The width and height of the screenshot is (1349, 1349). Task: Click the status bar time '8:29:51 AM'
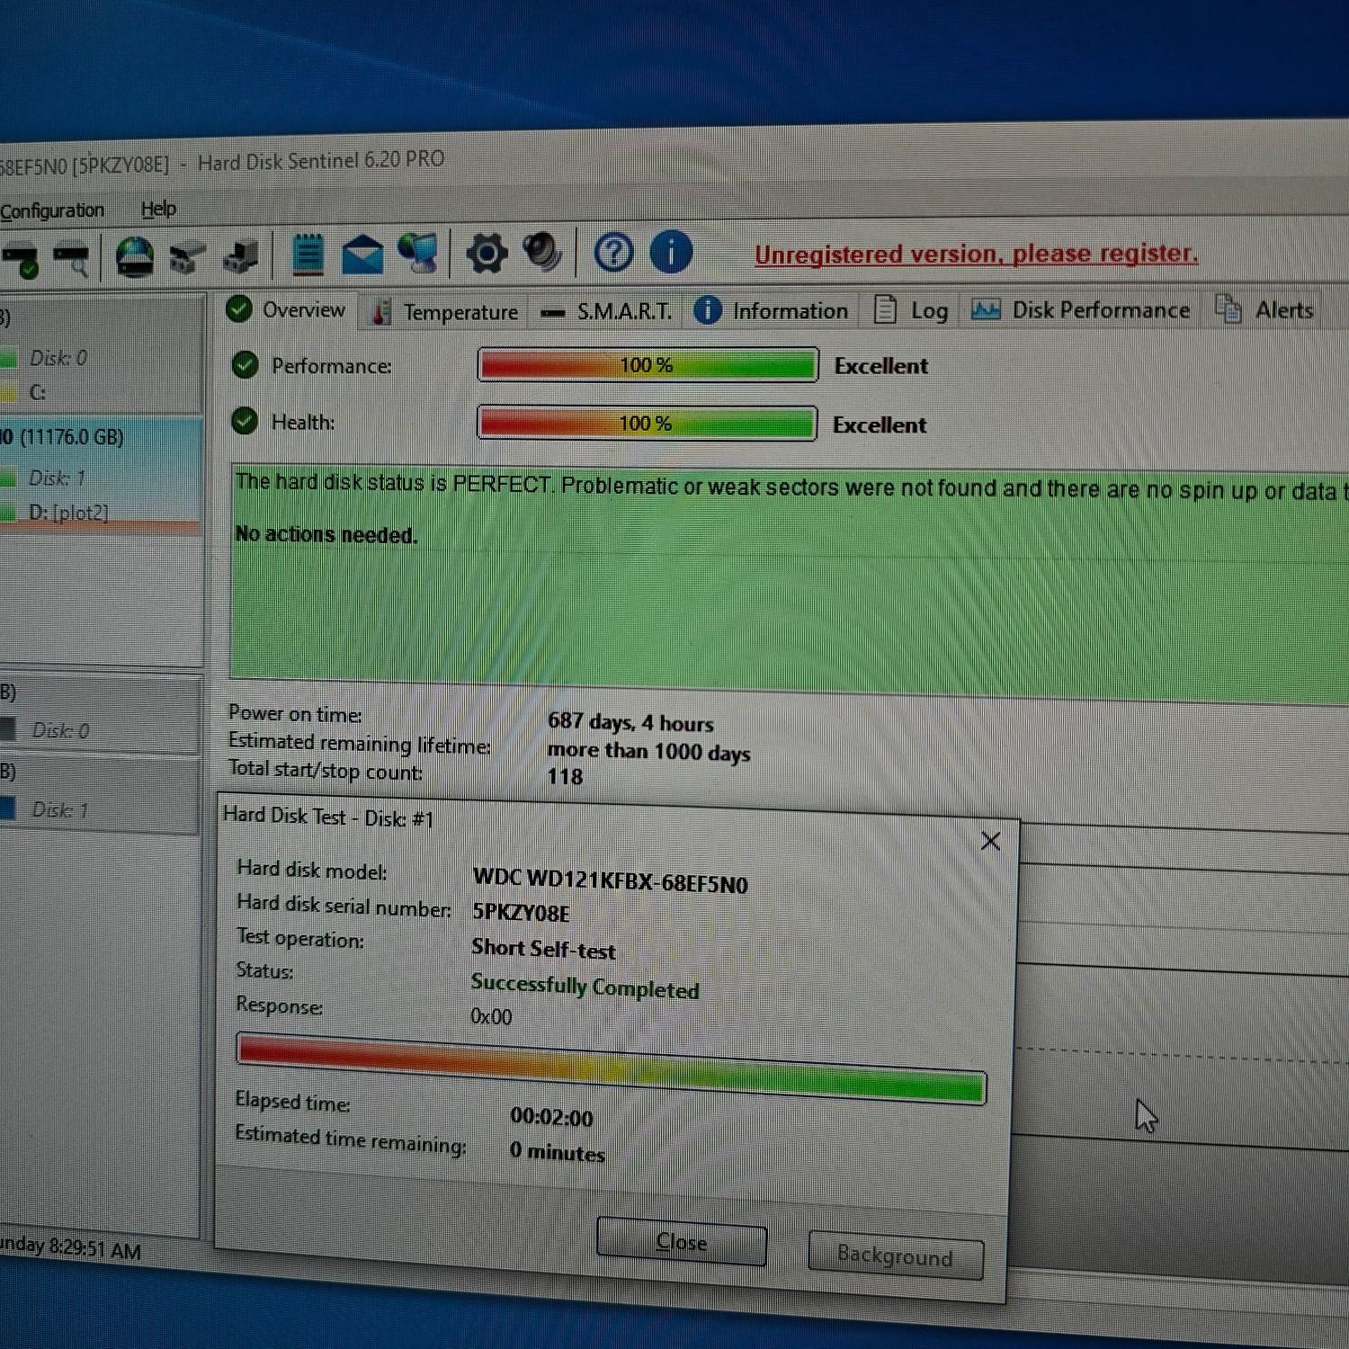coord(94,1248)
